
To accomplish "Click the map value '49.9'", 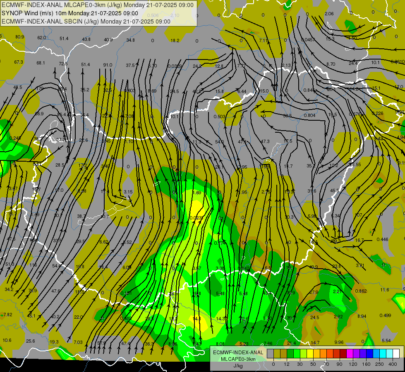I will (x=314, y=267).
